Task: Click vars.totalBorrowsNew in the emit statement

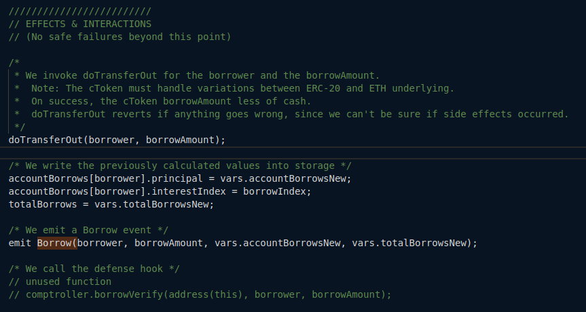Action: click(x=409, y=243)
